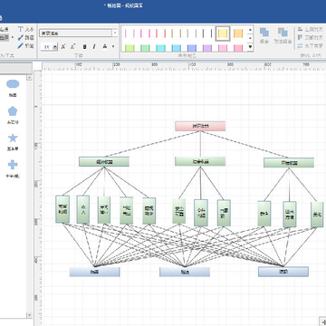Toggle italic formatting
The height and width of the screenshot is (326, 326).
[94, 47]
